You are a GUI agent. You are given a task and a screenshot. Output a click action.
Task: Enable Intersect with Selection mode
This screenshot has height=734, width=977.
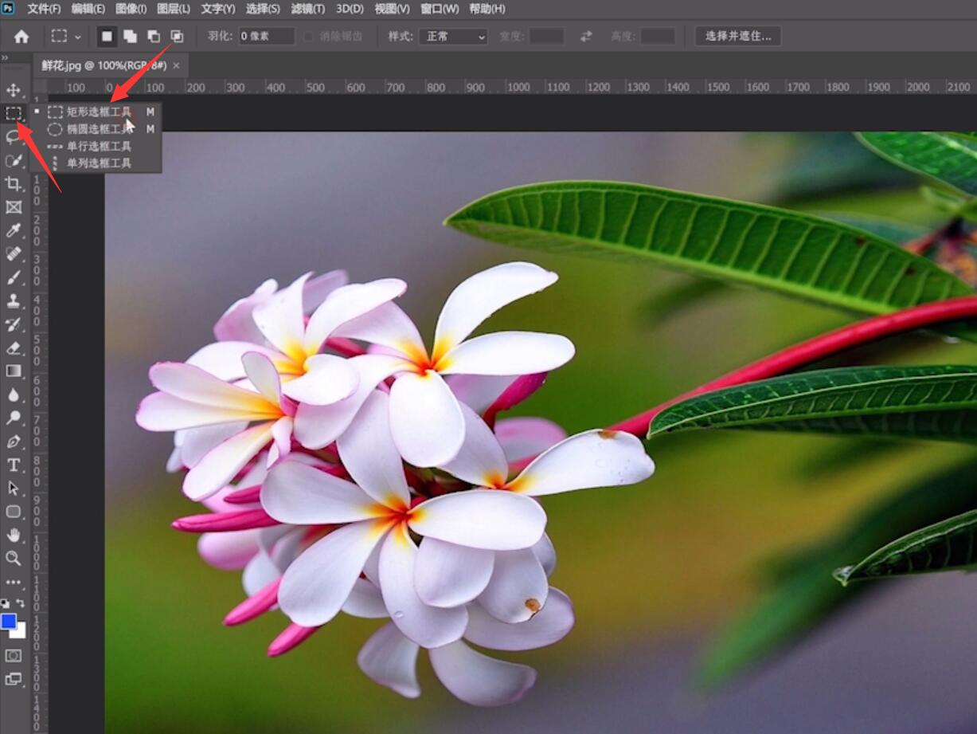(x=177, y=37)
